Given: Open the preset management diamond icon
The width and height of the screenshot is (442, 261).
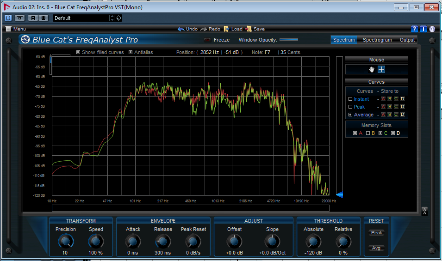Looking at the screenshot, I should tap(119, 18).
